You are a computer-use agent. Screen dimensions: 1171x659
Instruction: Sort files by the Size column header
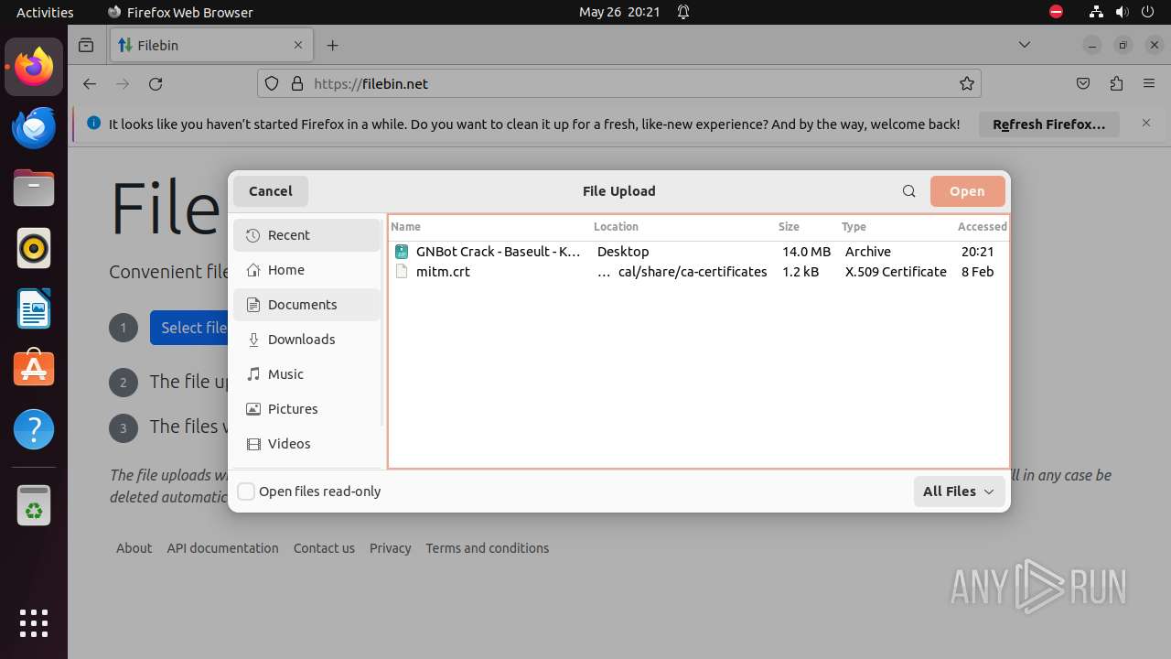pos(789,227)
